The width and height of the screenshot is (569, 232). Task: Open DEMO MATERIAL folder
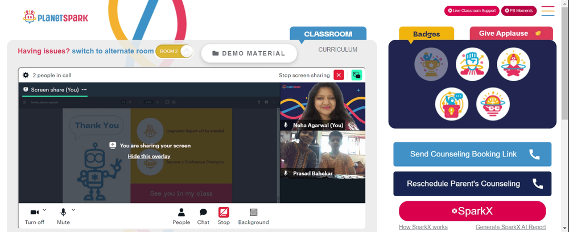[x=249, y=53]
